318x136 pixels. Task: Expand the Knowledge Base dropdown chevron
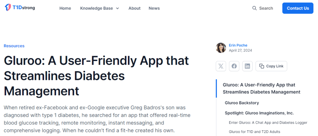pyautogui.click(x=117, y=8)
